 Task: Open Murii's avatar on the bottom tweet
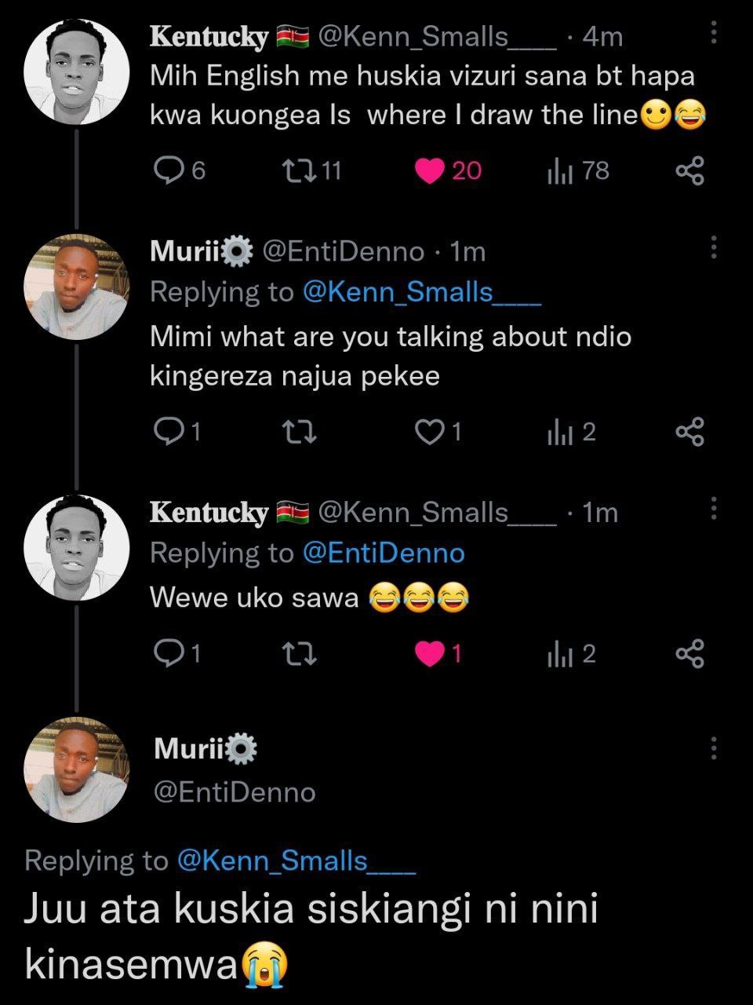tap(76, 769)
